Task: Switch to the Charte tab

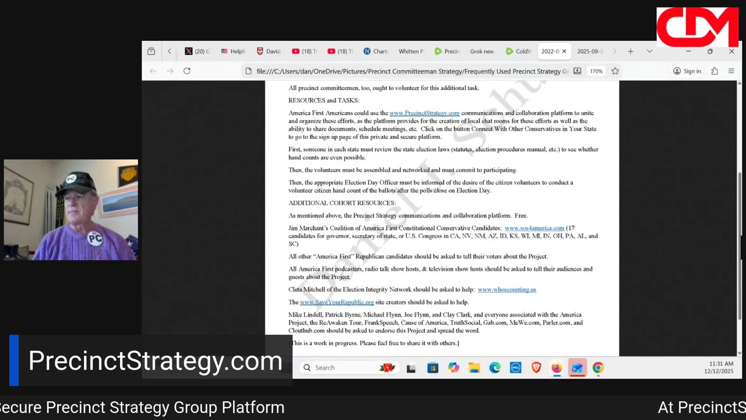Action: tap(376, 51)
